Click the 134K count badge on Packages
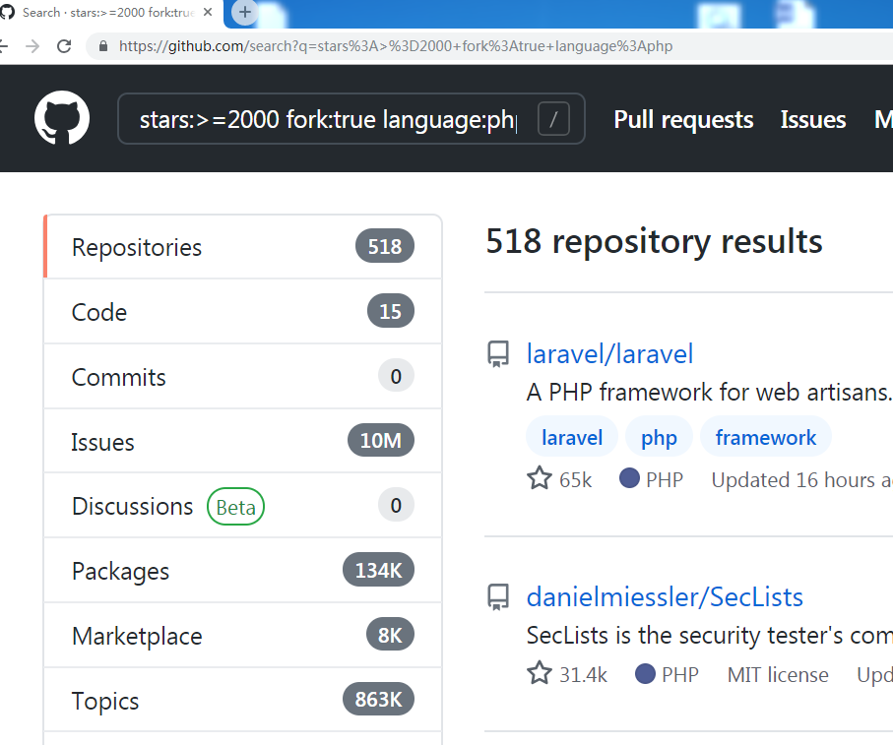The image size is (893, 745). tap(378, 570)
